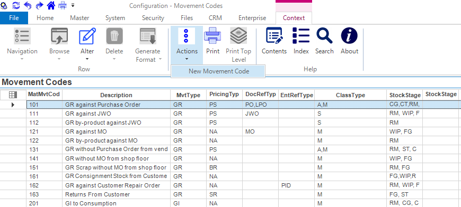Click the Description column header

116,95
